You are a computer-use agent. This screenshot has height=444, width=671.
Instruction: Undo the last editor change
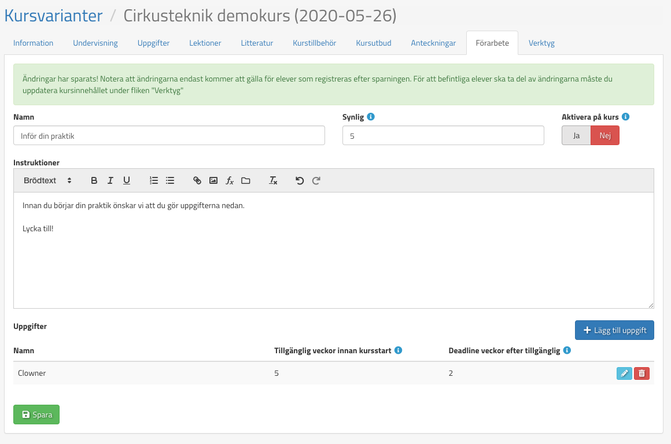(x=300, y=180)
